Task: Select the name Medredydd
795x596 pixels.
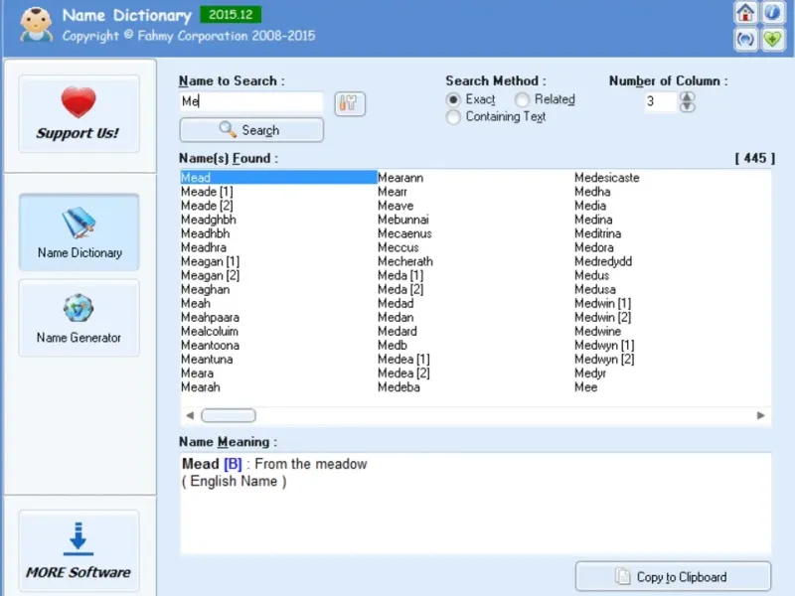Action: pos(603,261)
